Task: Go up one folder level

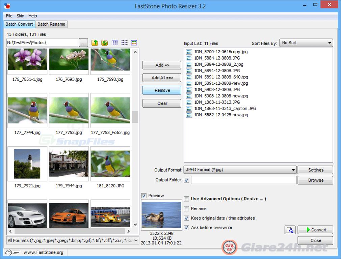Action: pos(95,43)
